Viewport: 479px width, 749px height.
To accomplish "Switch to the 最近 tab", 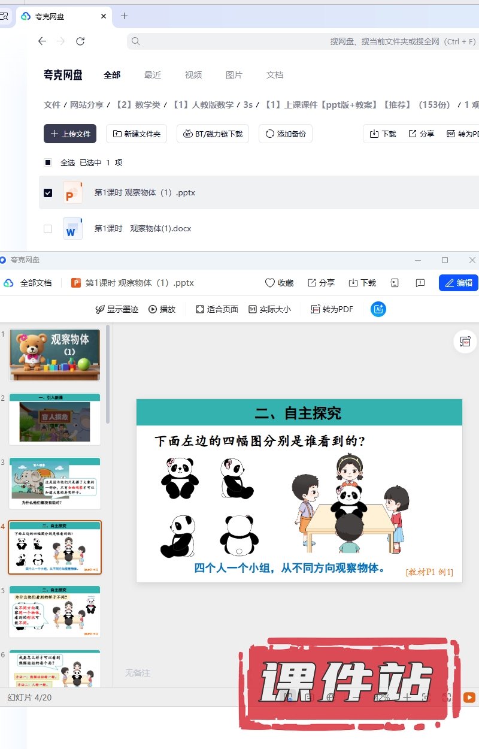I will click(x=153, y=75).
